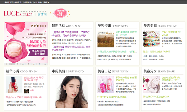Open the Vol.66 column headline link

[171, 34]
